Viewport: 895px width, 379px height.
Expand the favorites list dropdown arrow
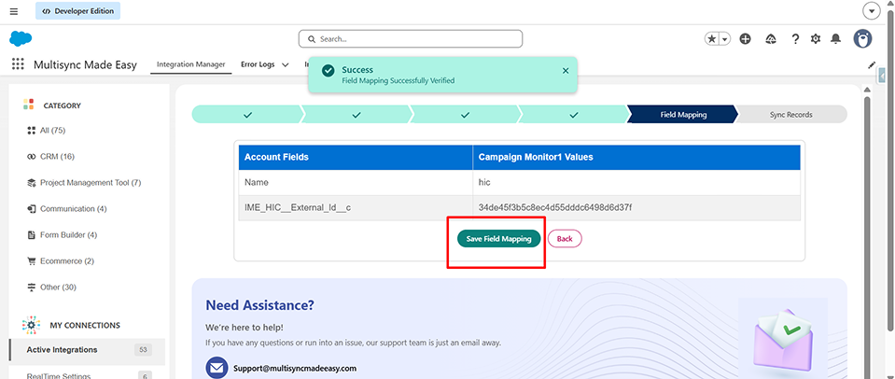coord(725,39)
